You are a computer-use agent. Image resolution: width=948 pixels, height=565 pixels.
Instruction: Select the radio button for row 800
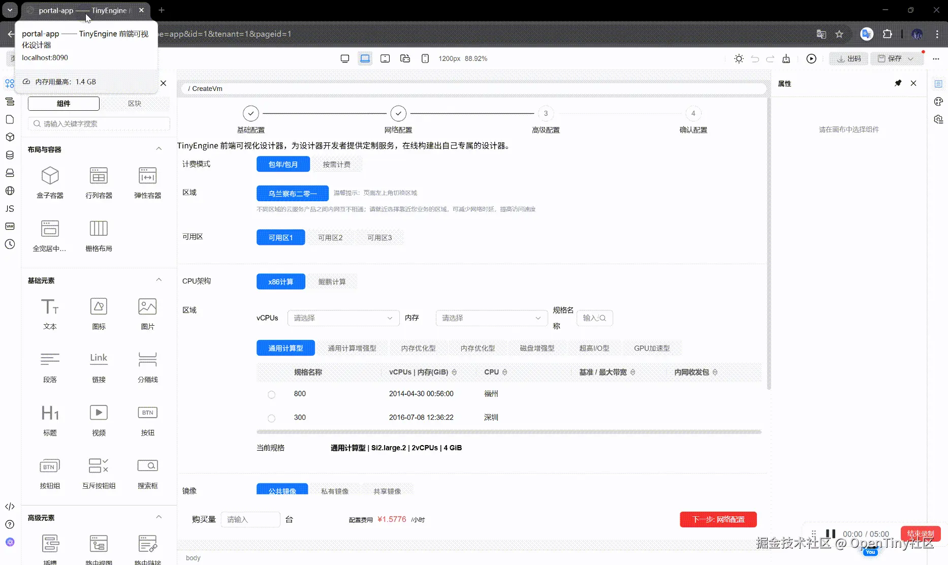coord(271,395)
